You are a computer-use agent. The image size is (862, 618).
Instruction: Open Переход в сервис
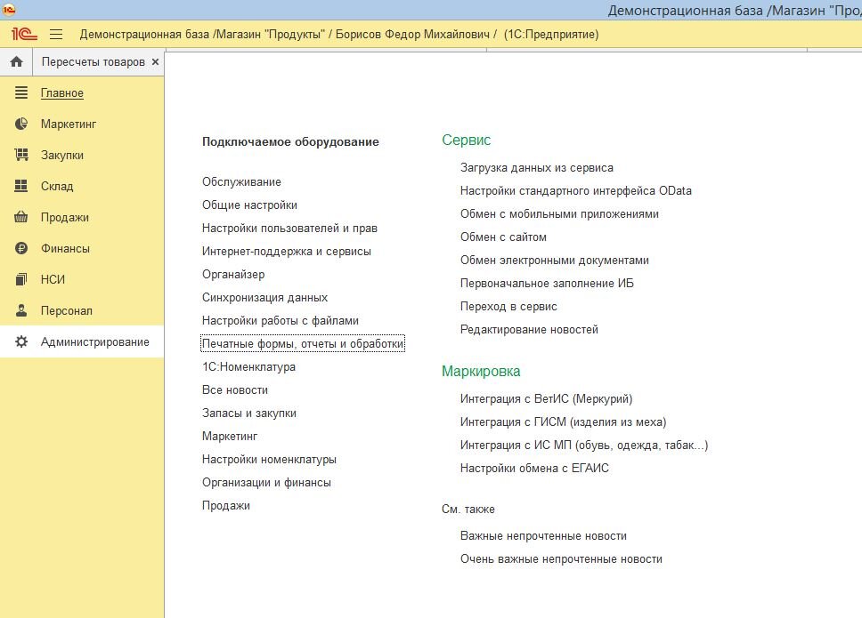[508, 306]
